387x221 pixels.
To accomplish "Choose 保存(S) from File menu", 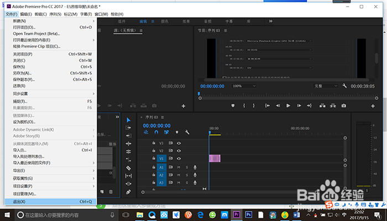I will pos(51,67).
